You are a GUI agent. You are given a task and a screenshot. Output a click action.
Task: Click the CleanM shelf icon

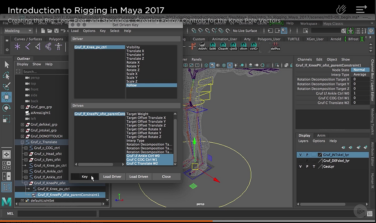click(x=223, y=46)
